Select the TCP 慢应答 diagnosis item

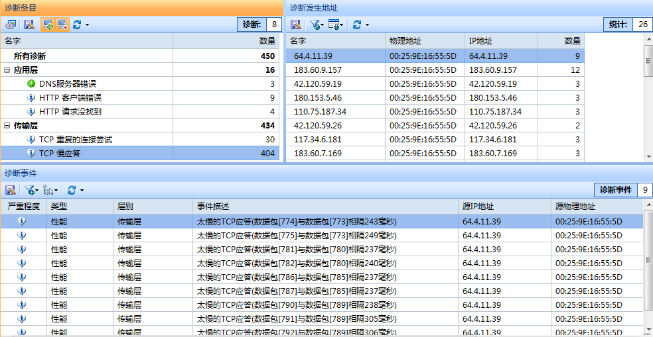click(x=139, y=154)
